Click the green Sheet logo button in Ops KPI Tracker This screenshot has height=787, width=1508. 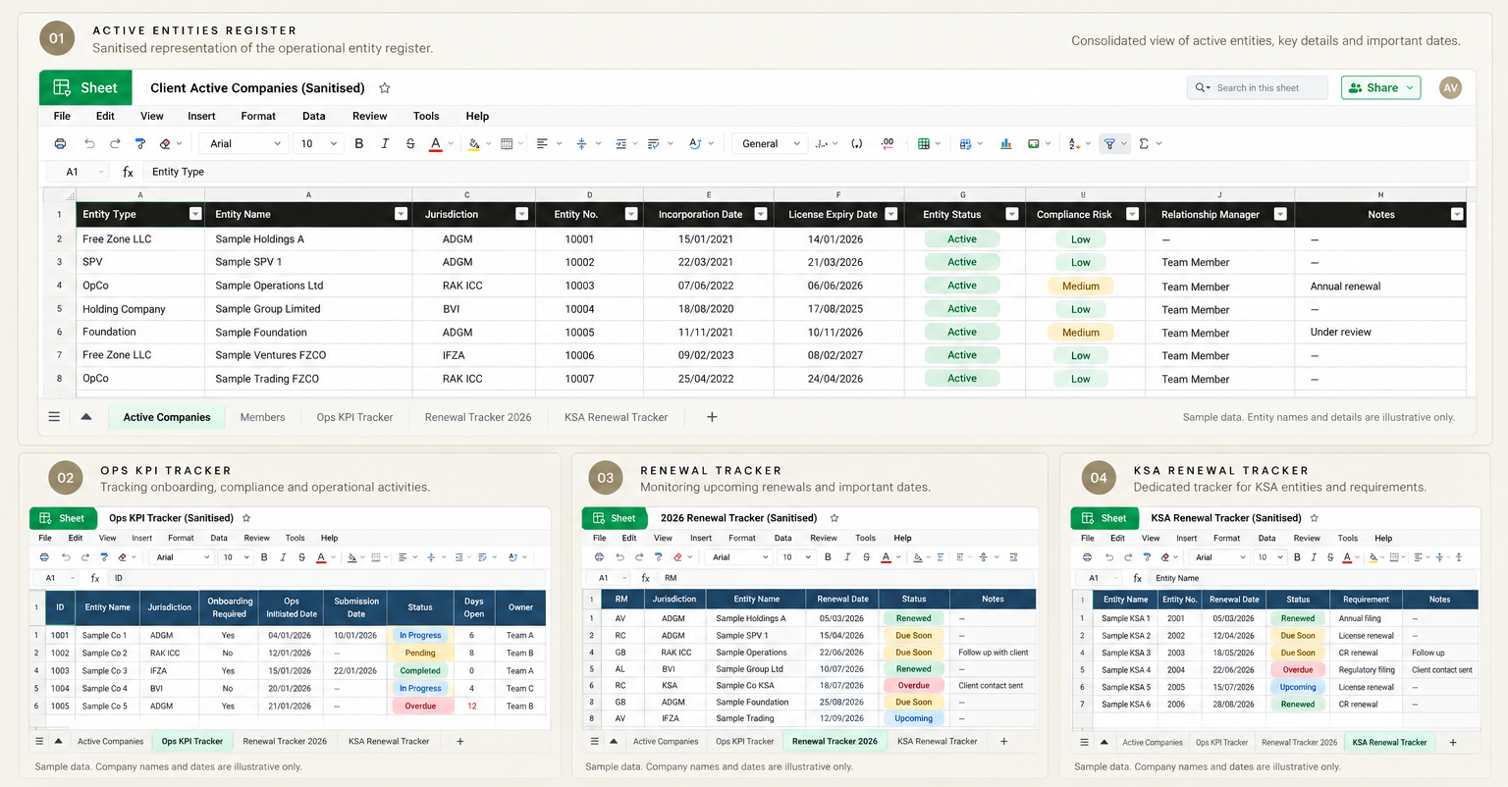pyautogui.click(x=62, y=518)
